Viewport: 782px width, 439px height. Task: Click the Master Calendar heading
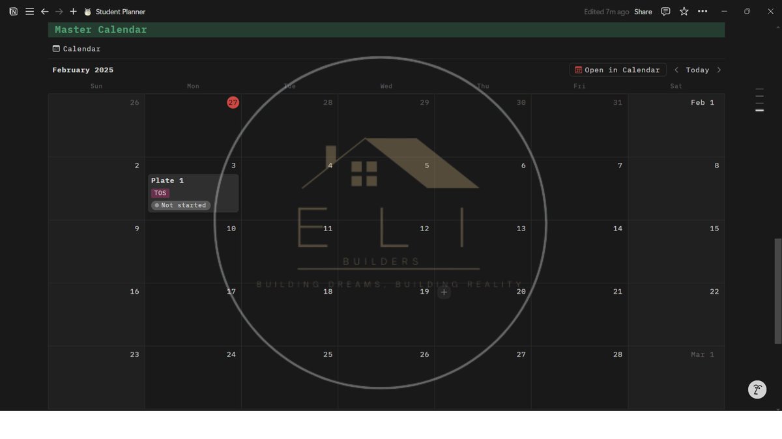coord(101,29)
